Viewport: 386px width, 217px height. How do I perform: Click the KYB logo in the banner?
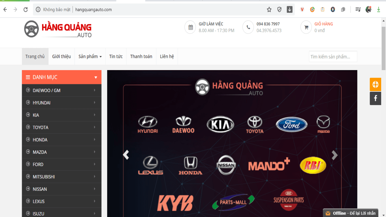click(175, 203)
